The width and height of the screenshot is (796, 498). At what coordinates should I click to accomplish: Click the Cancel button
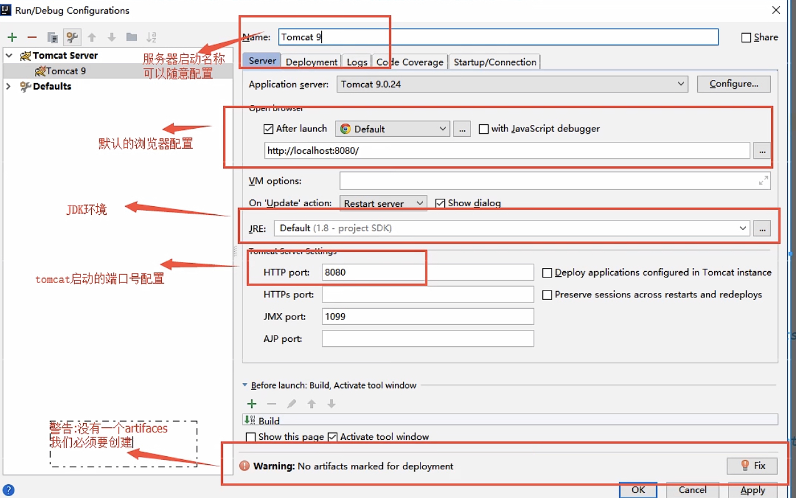tap(692, 490)
